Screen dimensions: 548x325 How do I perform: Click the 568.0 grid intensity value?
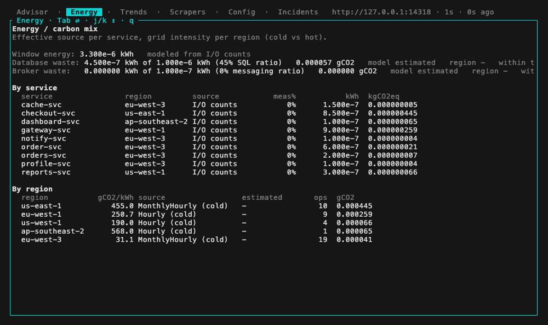(122, 231)
